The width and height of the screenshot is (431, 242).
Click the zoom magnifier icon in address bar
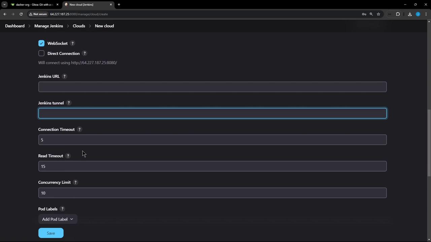[x=371, y=14]
